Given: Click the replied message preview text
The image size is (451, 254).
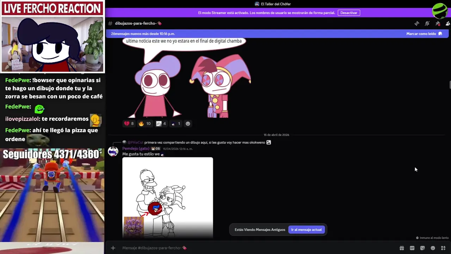Looking at the screenshot, I should click(204, 143).
